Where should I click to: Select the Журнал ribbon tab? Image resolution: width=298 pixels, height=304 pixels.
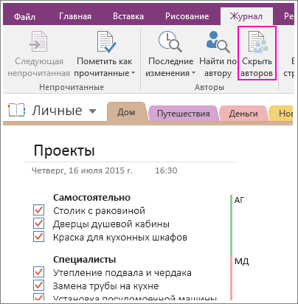(246, 16)
